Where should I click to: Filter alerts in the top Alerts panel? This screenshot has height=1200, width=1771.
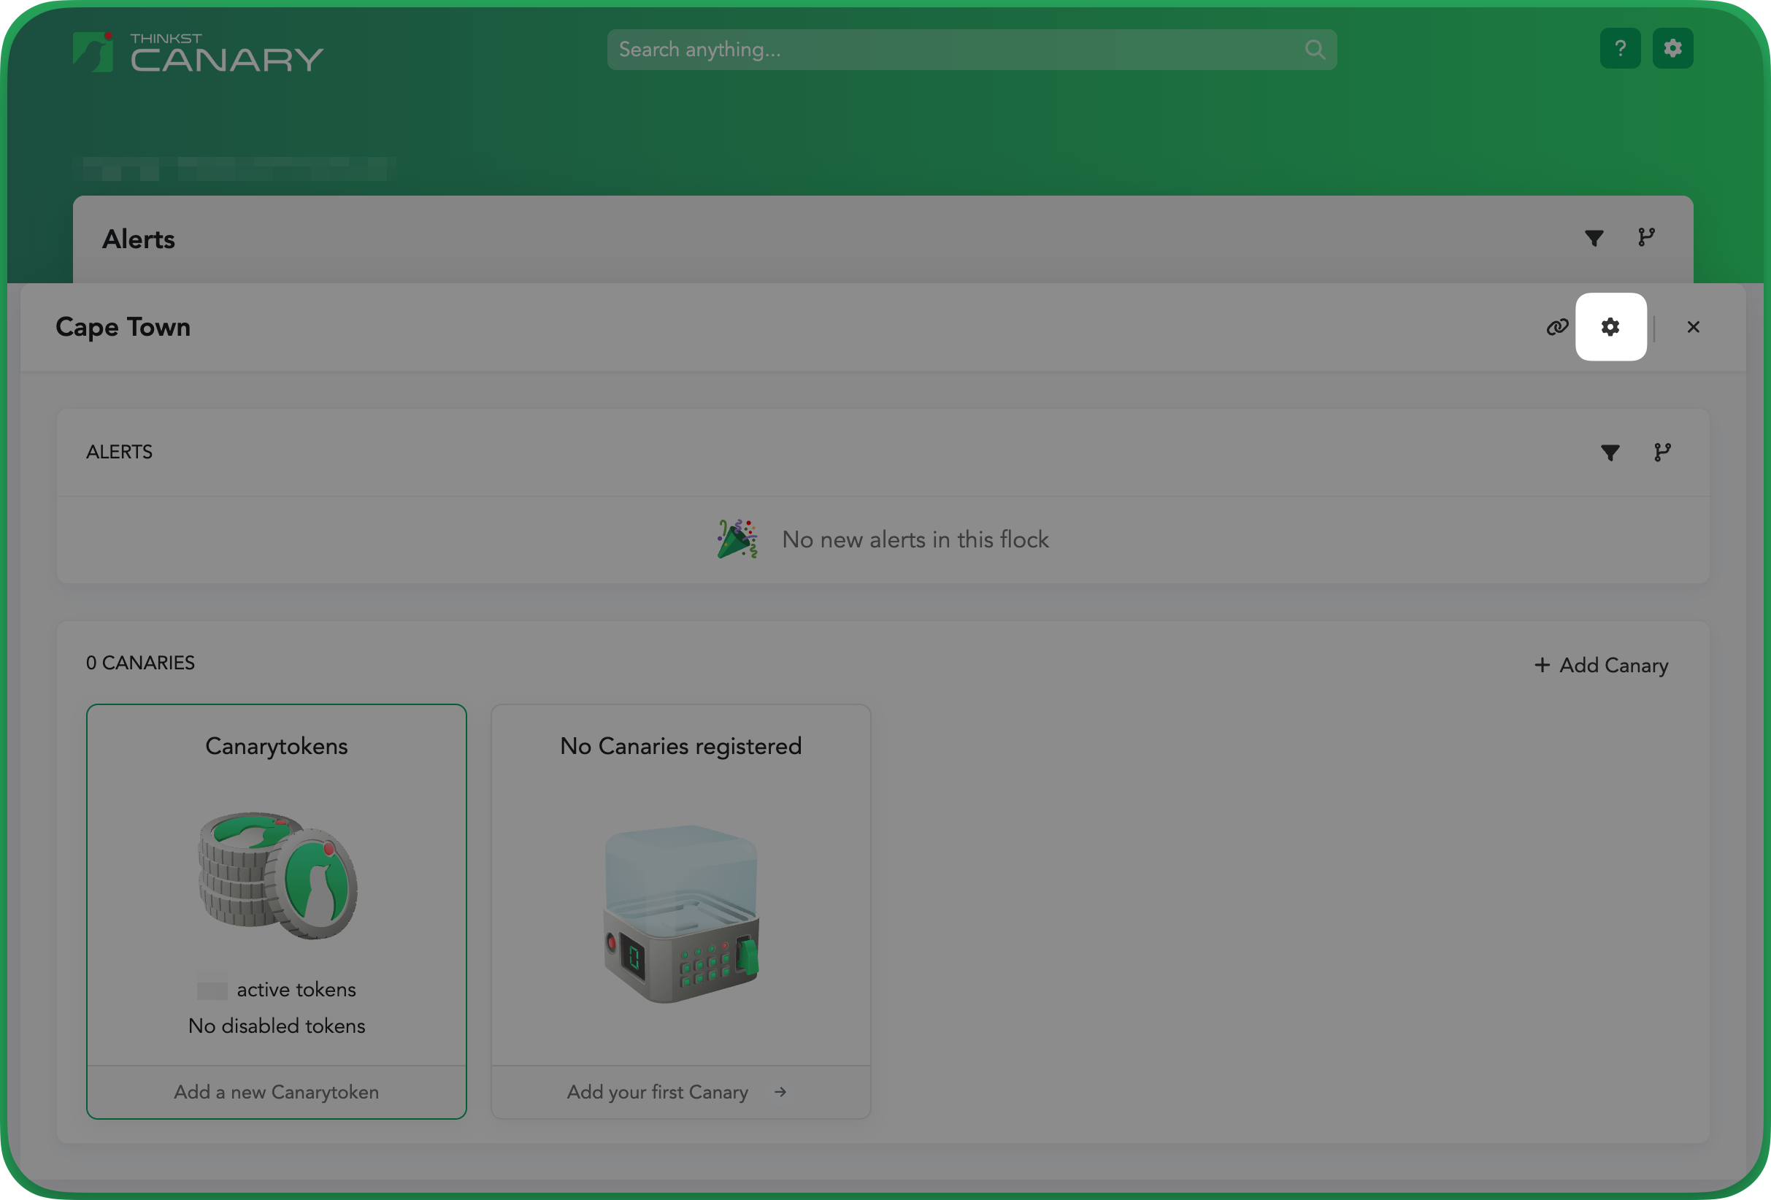coord(1594,238)
